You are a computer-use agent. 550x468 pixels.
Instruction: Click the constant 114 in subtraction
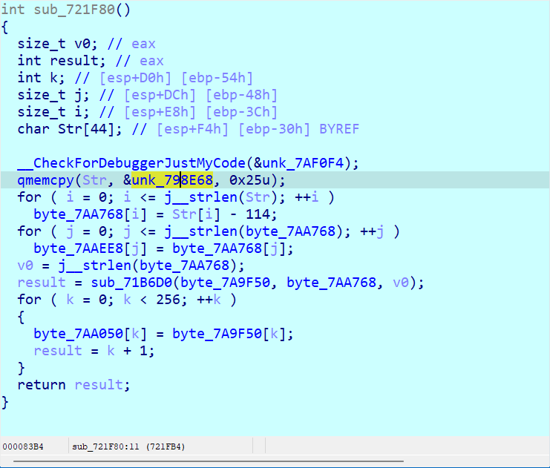click(258, 214)
